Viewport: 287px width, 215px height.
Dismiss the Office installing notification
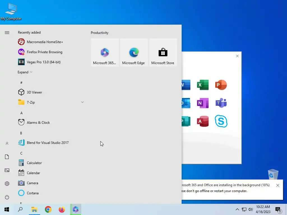click(x=278, y=185)
